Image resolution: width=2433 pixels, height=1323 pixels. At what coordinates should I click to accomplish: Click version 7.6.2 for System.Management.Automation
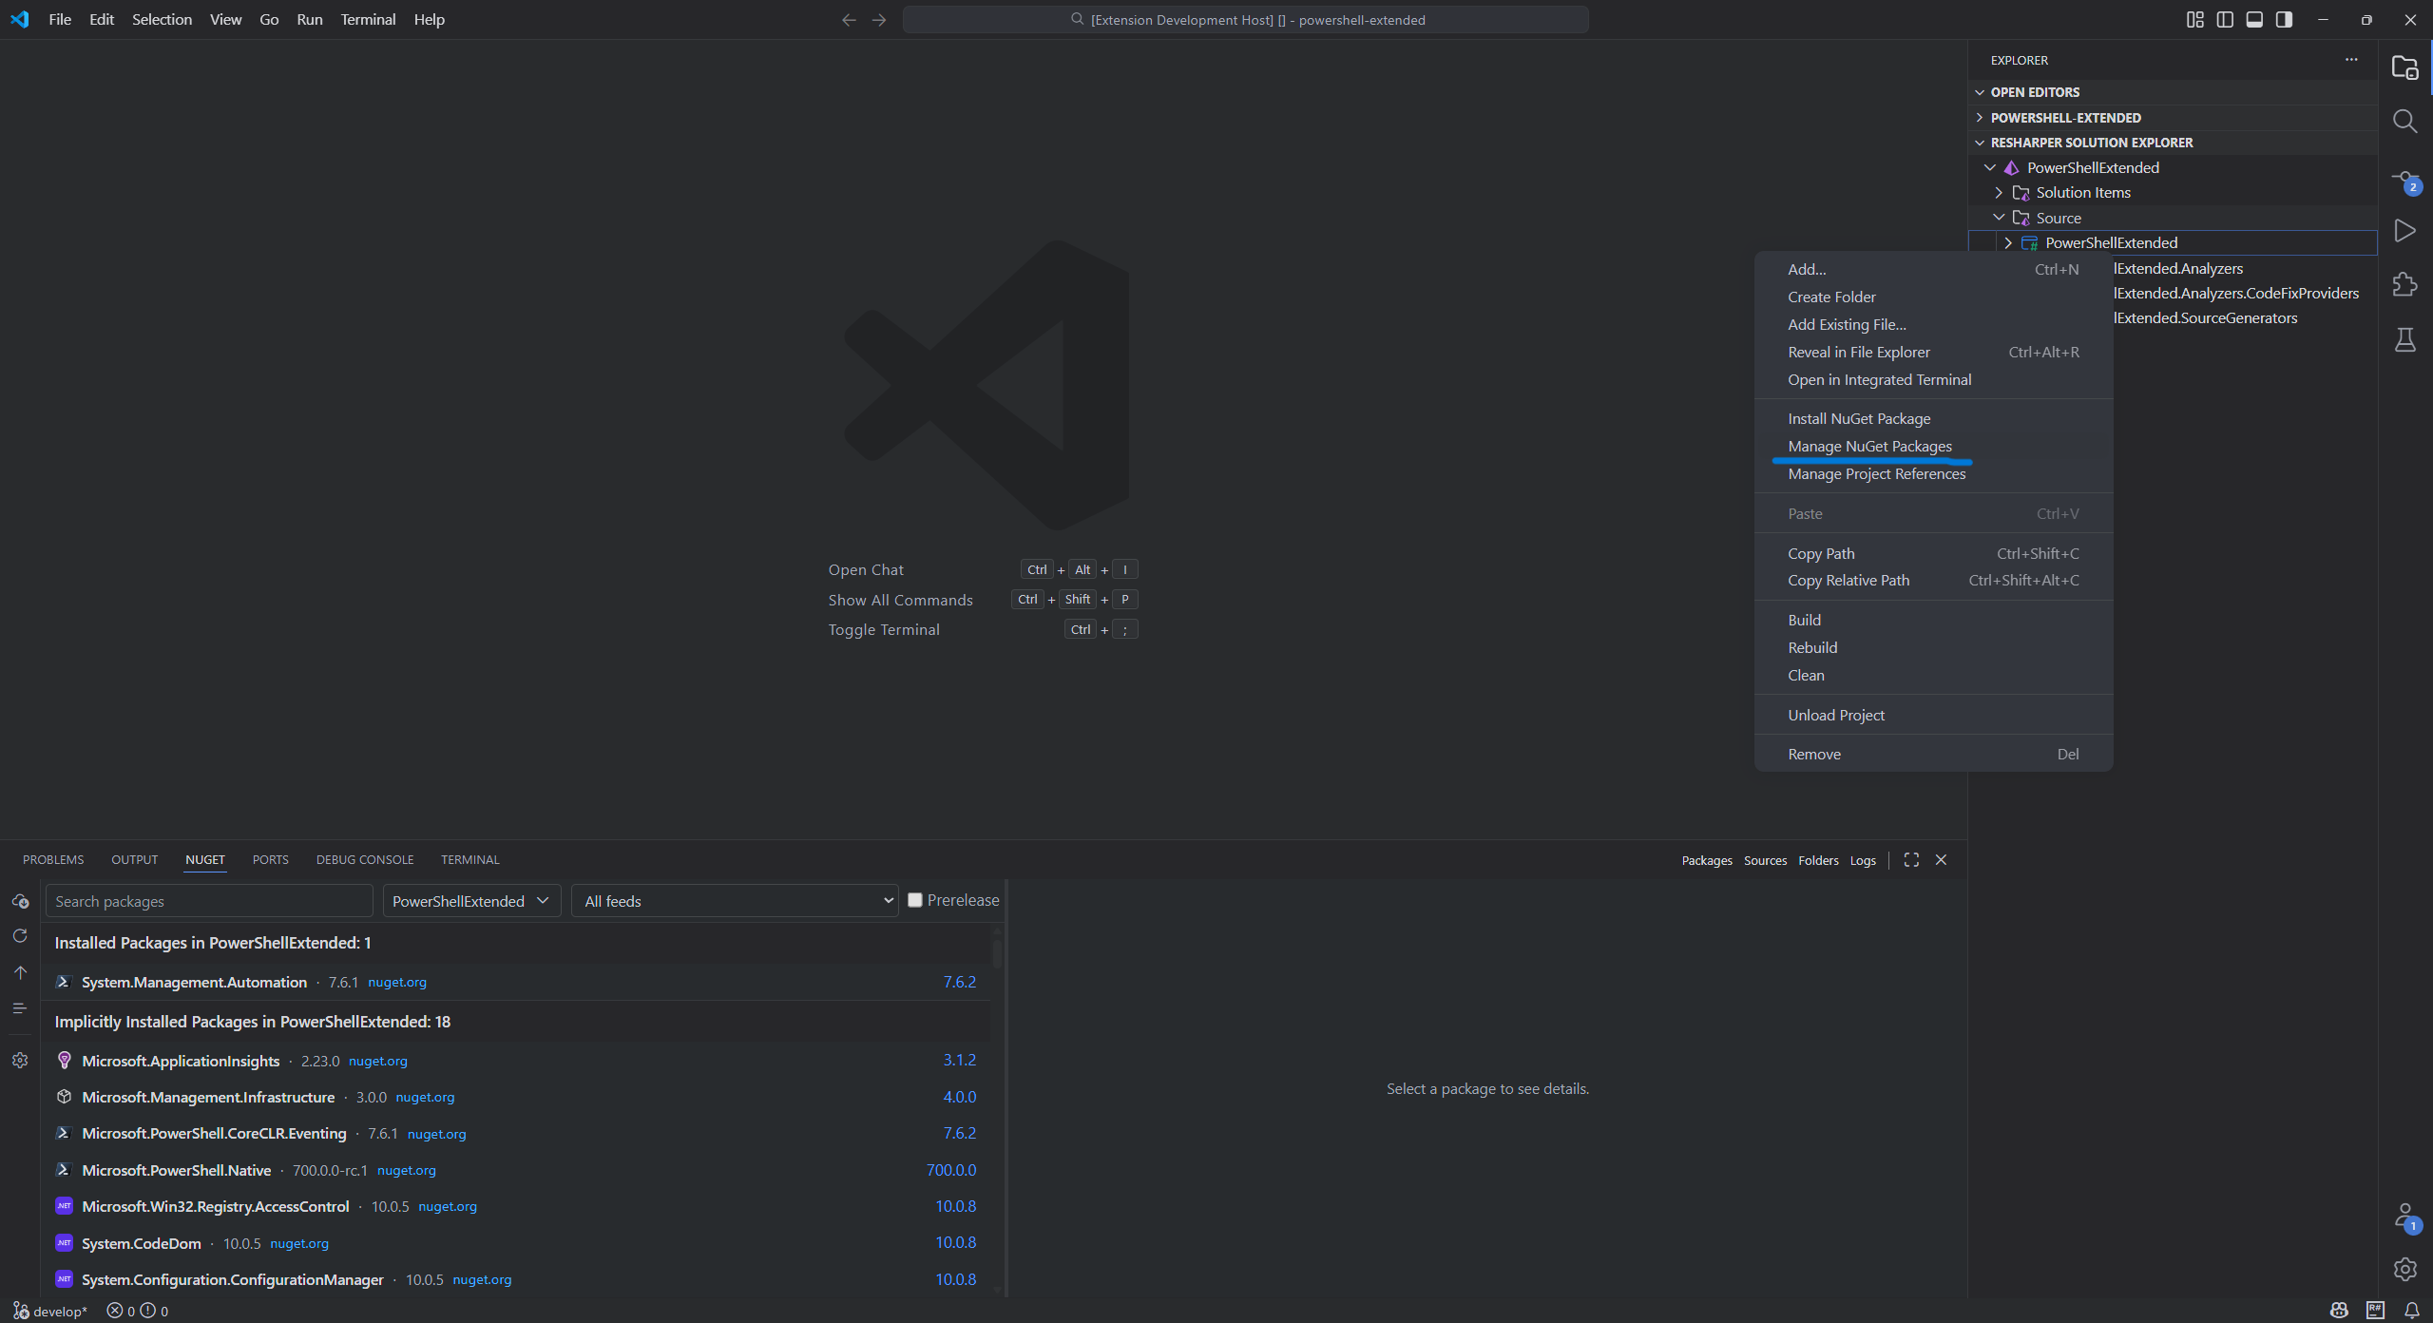959,982
